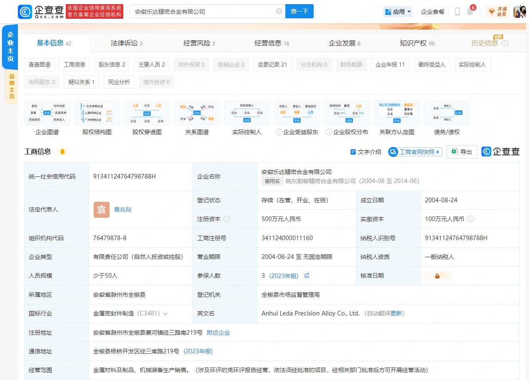
Task: Click the mobile phone icon in header
Action: pos(457,12)
